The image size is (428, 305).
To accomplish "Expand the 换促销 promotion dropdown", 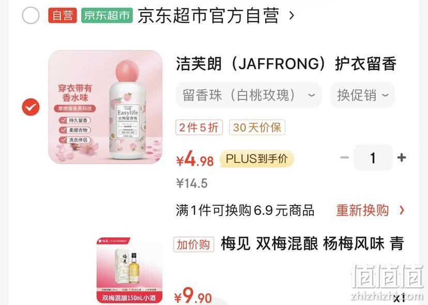I will (362, 95).
